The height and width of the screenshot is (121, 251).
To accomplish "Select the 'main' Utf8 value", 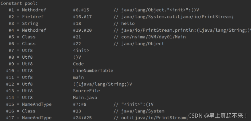I will tap(78, 77).
